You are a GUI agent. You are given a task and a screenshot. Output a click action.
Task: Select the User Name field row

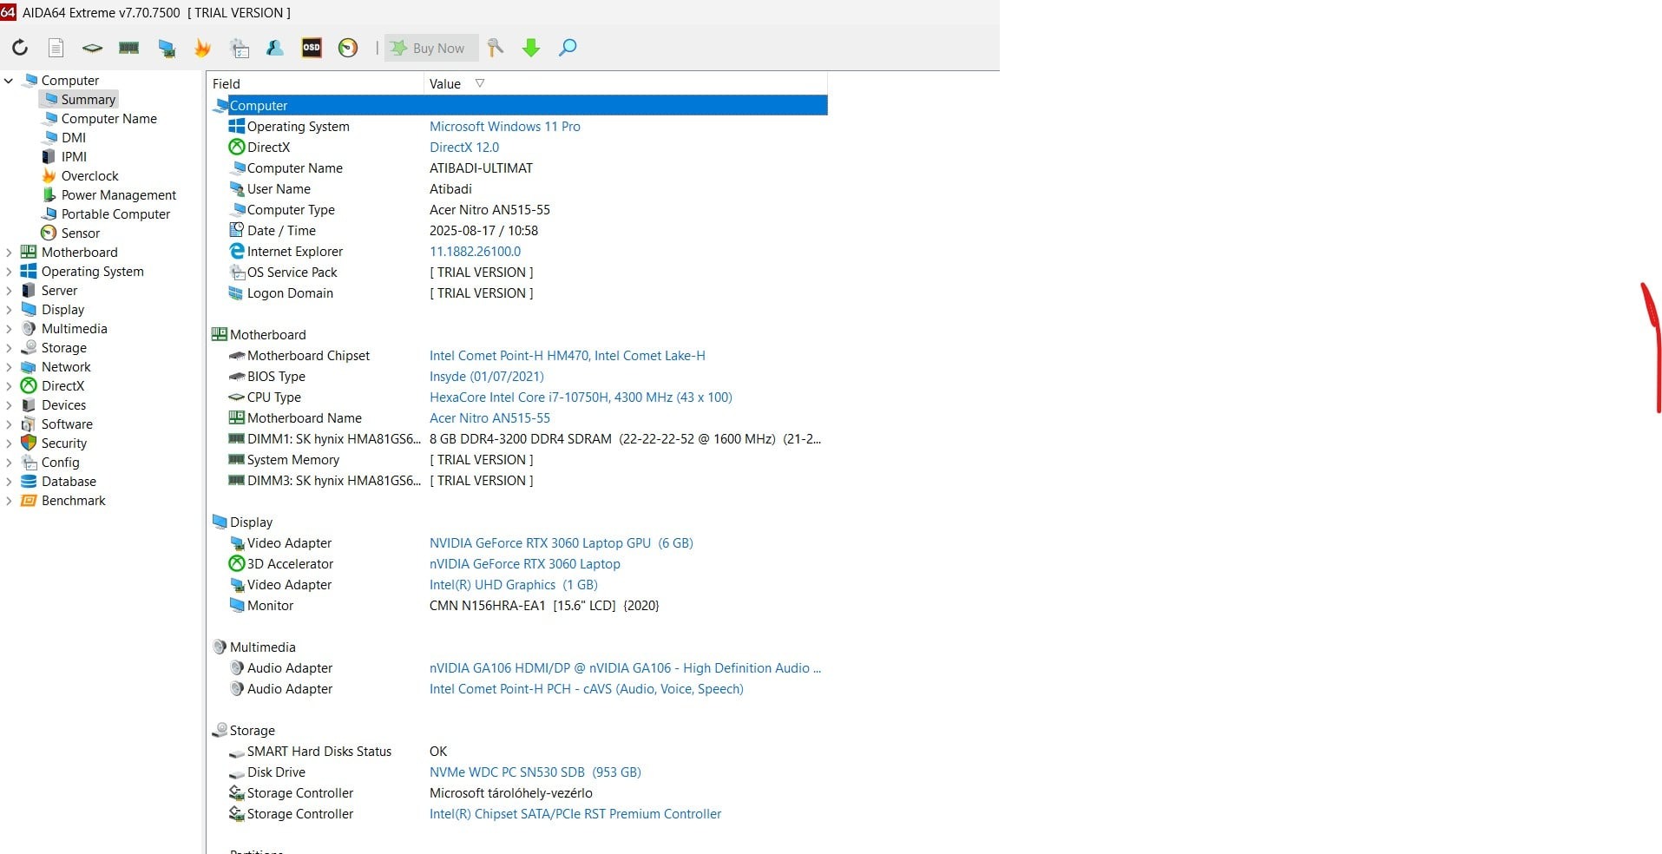tap(519, 189)
